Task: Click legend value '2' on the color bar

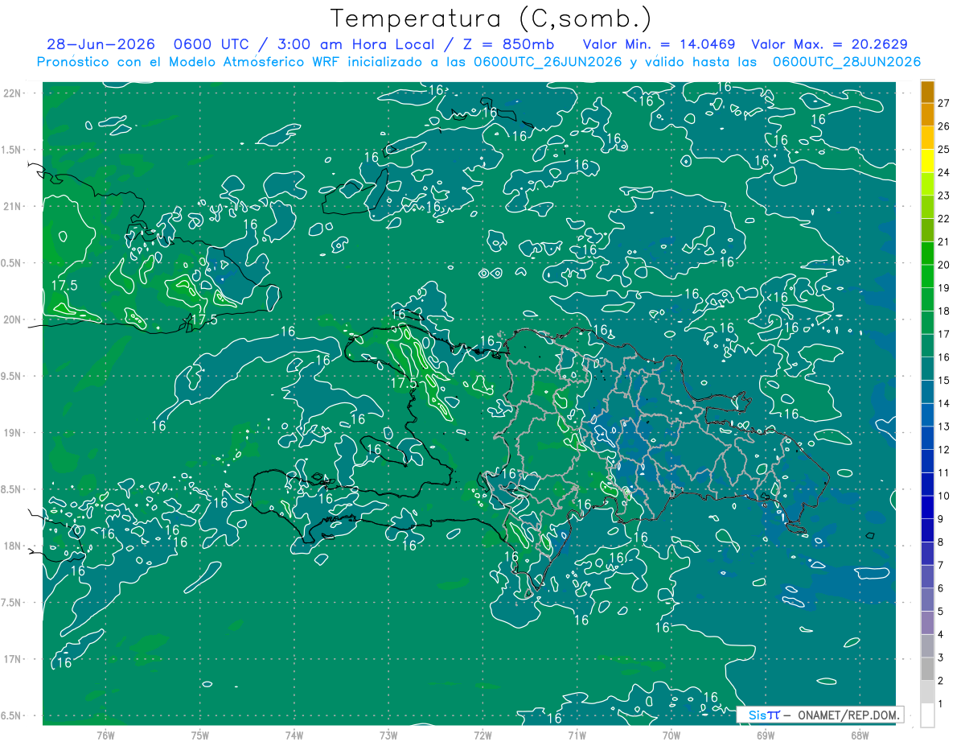Action: point(940,681)
